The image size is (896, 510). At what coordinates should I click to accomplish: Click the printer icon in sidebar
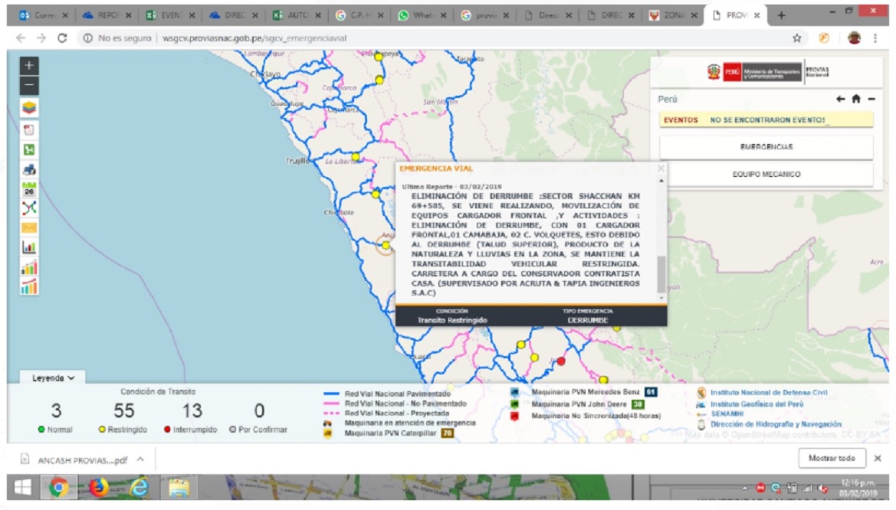(x=29, y=170)
